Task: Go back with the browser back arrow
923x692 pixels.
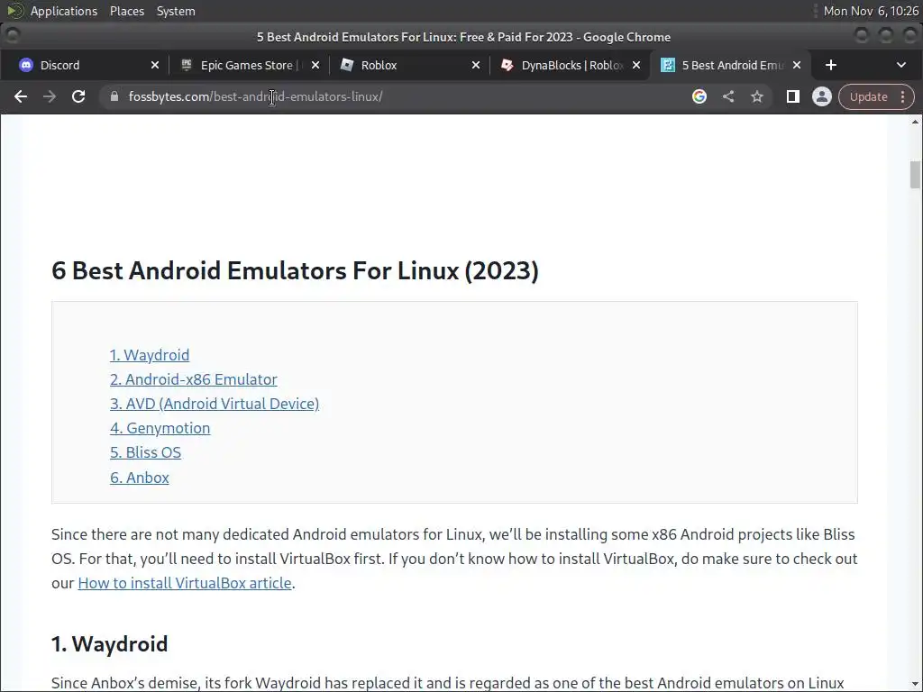Action: tap(21, 96)
